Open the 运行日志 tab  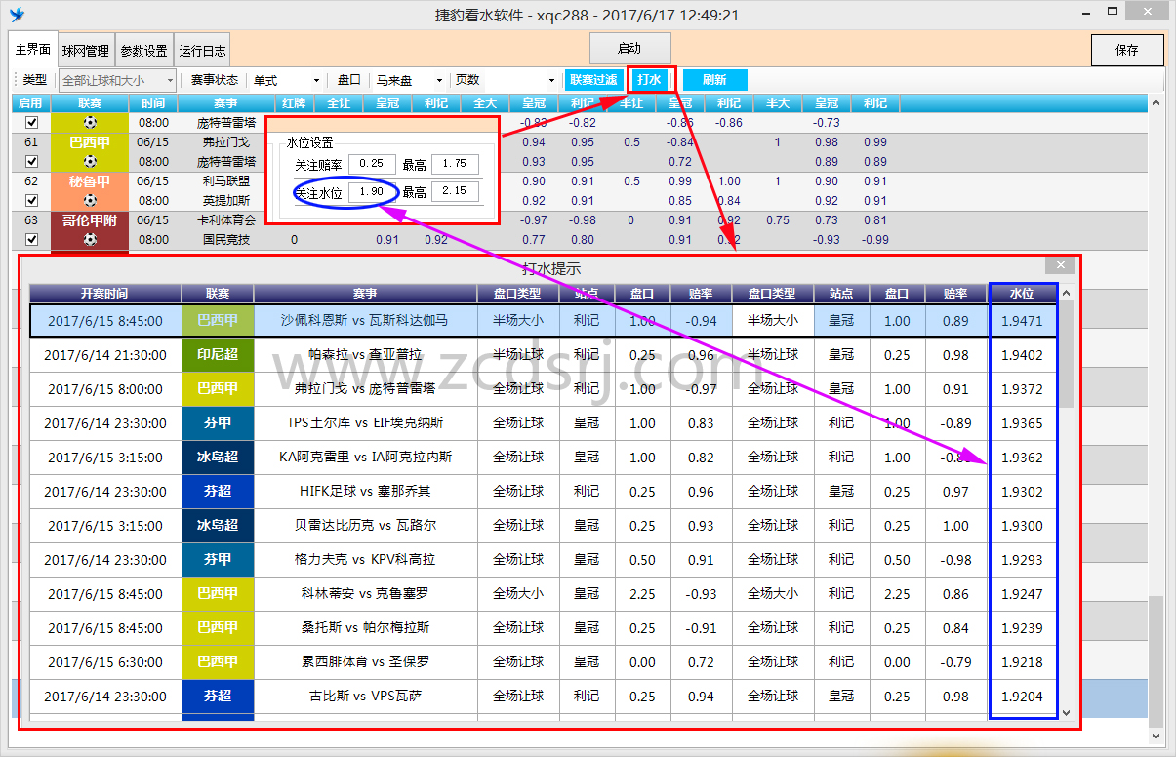tap(202, 51)
